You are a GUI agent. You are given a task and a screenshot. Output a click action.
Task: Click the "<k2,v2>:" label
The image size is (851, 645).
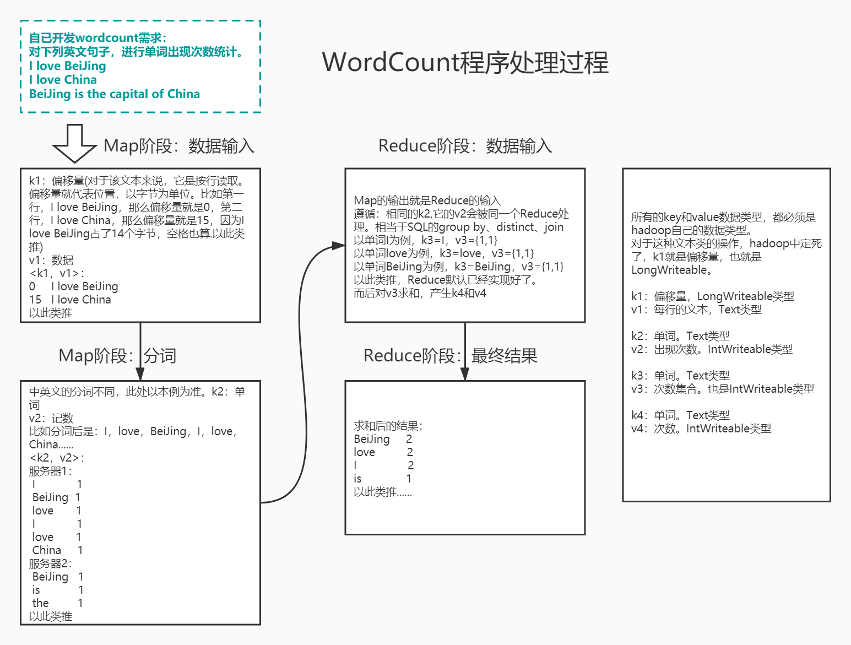coord(57,458)
